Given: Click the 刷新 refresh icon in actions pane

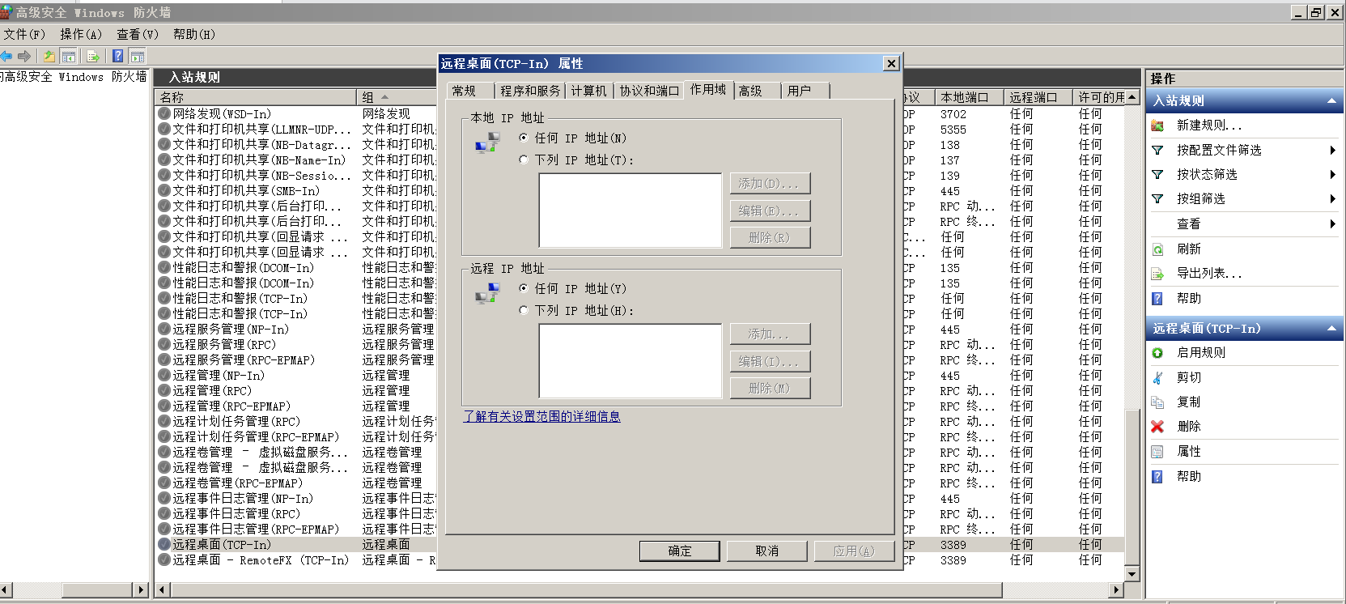Looking at the screenshot, I should click(1157, 249).
